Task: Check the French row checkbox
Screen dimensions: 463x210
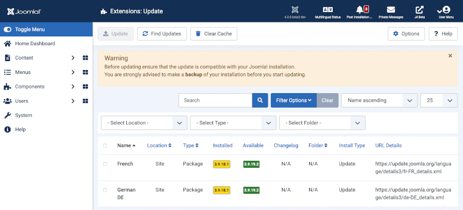Action: [105, 164]
